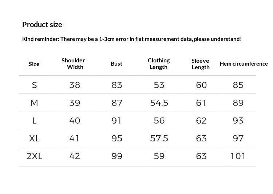Click the S size row label
273x194 pixels.
tap(34, 85)
